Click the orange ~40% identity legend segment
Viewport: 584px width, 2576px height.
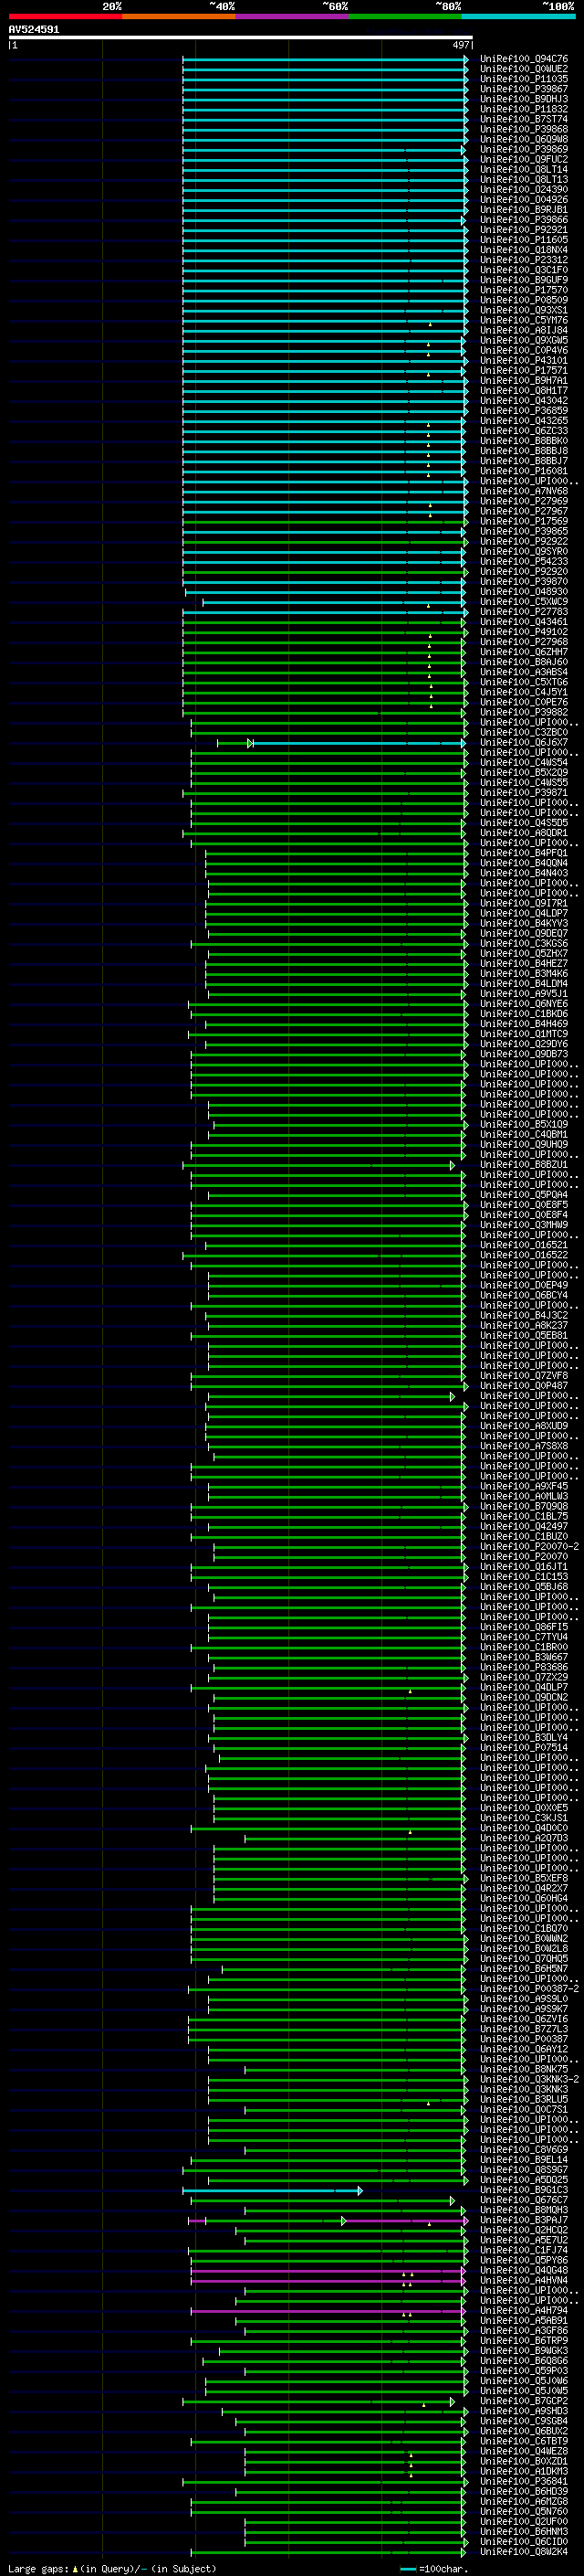tap(179, 16)
